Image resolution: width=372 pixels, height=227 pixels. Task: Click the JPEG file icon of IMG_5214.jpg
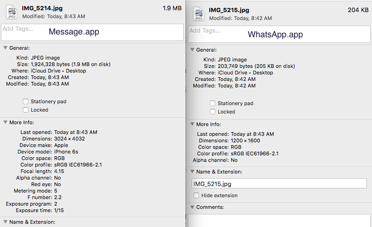pyautogui.click(x=12, y=12)
